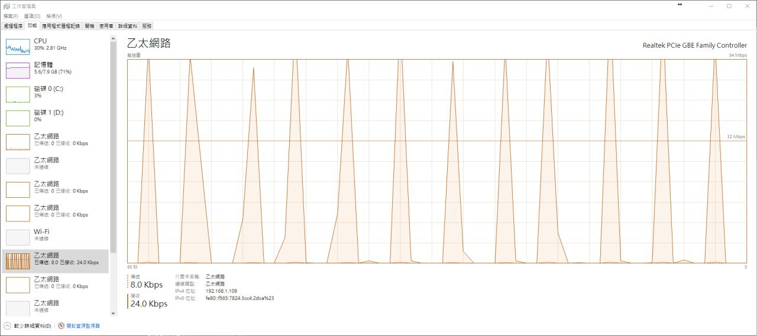Viewport: 757px width, 336px height.
Task: Switch to the 應用程式歷程記錄 tab
Action: 61,26
